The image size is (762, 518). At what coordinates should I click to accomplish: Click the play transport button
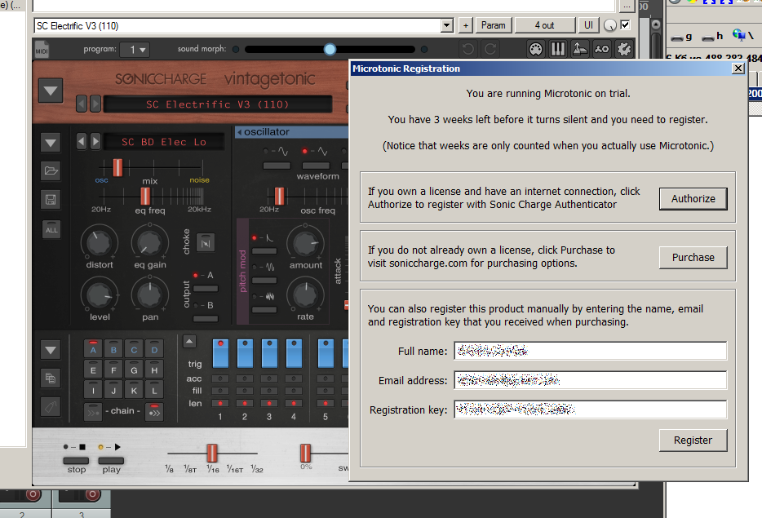111,461
